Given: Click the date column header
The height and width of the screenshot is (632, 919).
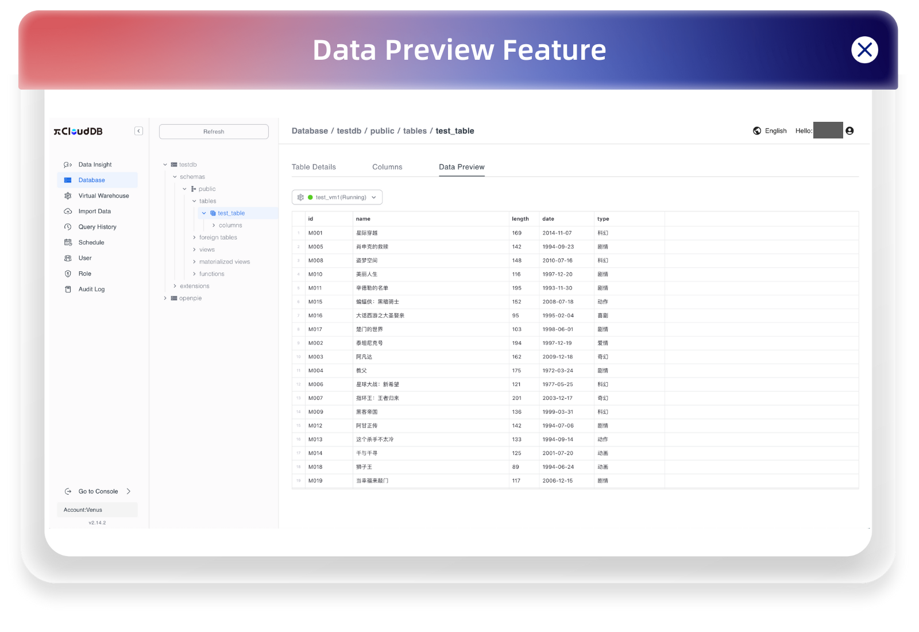Looking at the screenshot, I should [x=566, y=219].
